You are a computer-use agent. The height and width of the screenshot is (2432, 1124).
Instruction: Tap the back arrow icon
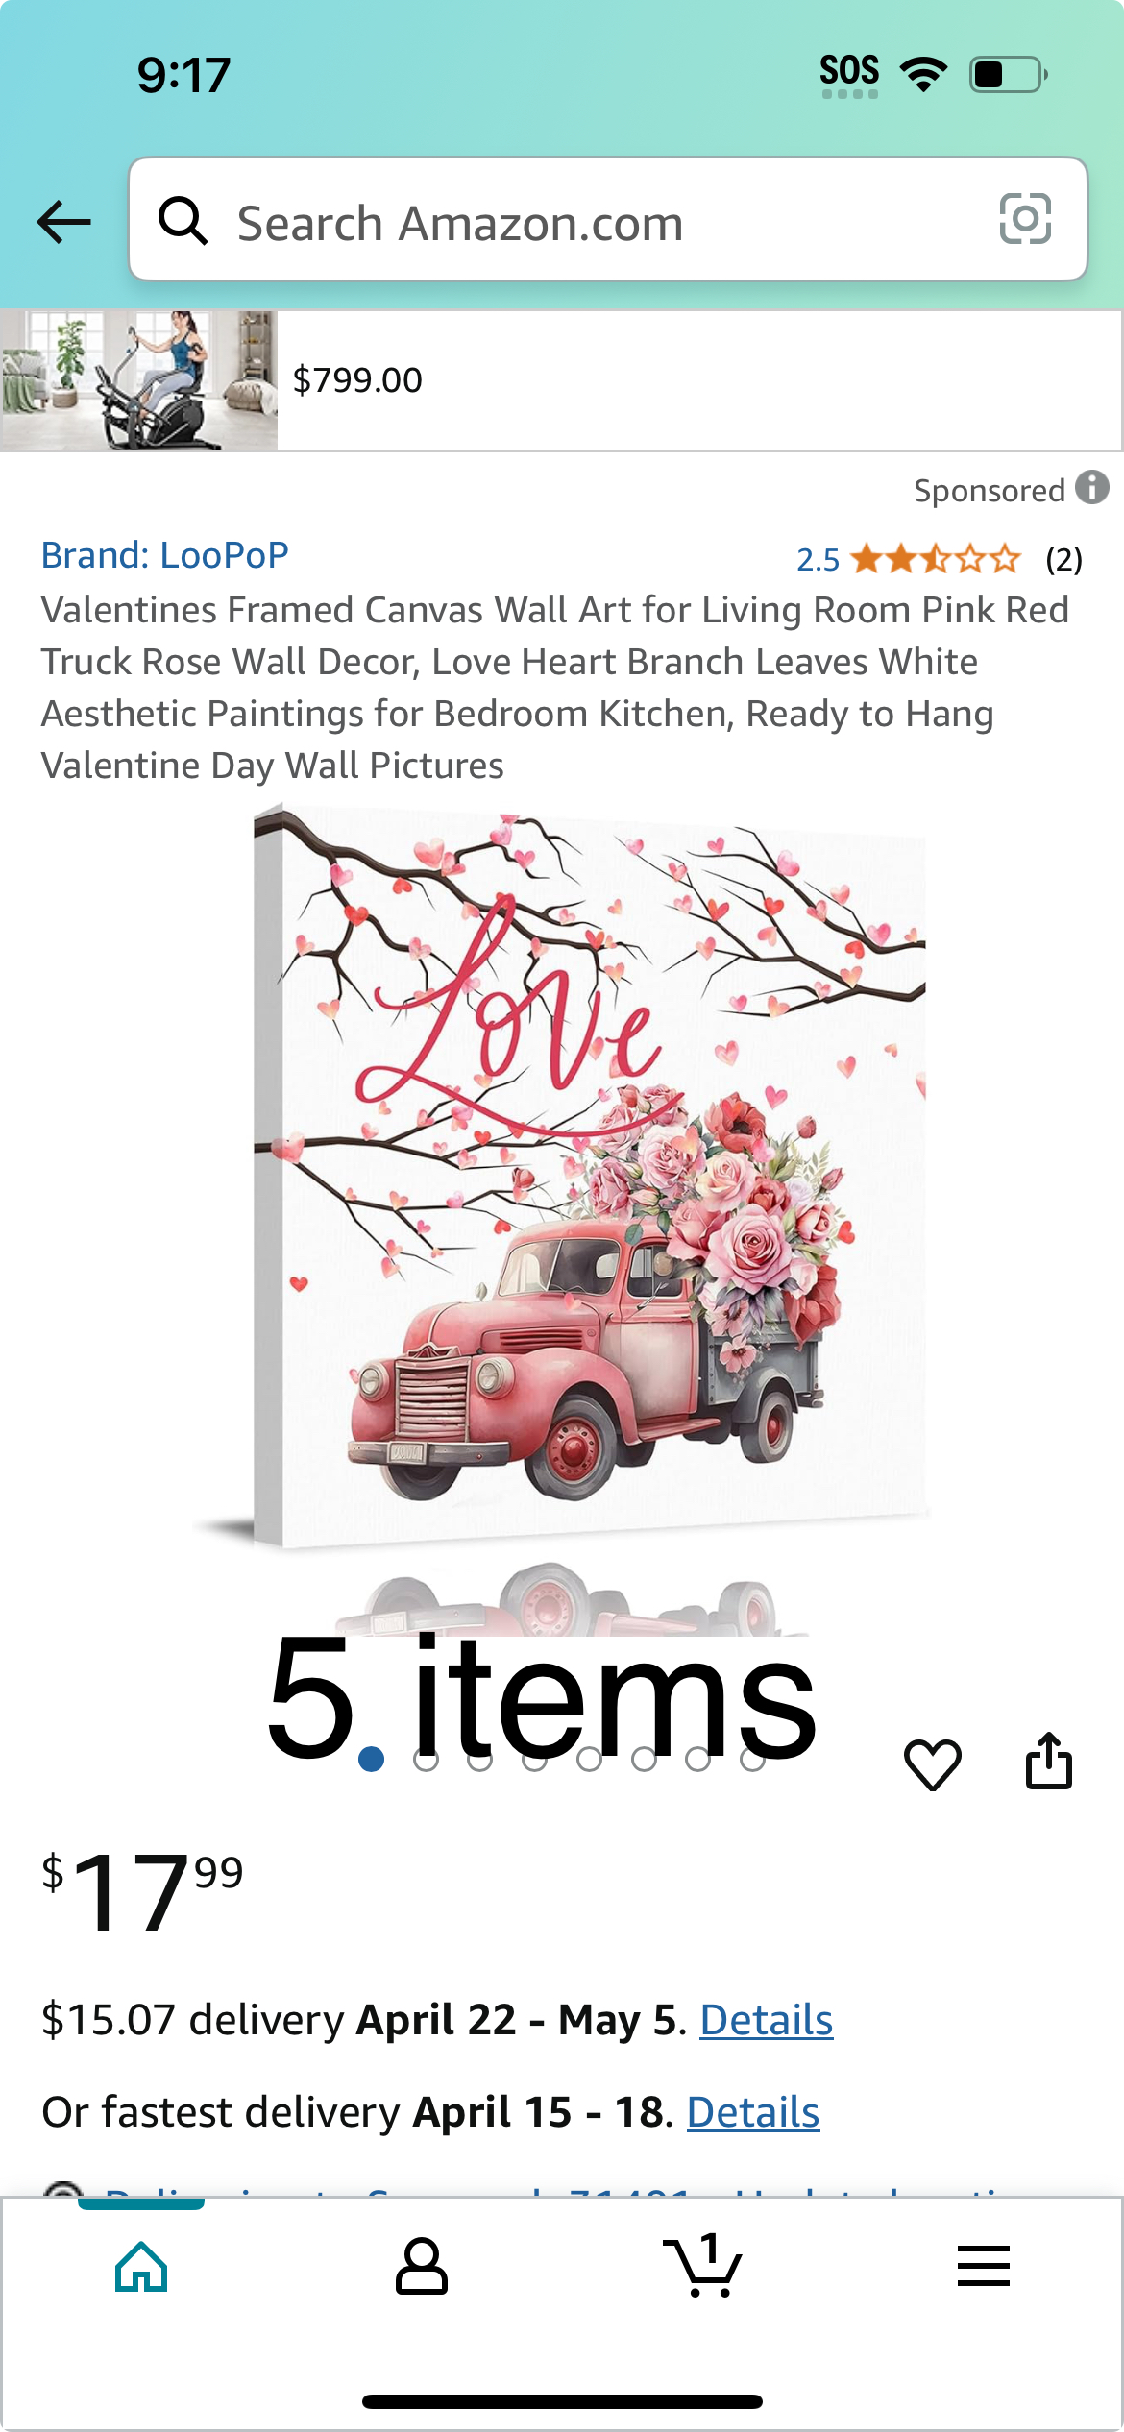[64, 223]
